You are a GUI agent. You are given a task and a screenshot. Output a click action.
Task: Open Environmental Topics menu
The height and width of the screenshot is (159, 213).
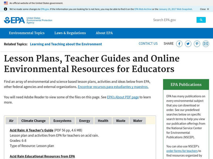(x=27, y=33)
